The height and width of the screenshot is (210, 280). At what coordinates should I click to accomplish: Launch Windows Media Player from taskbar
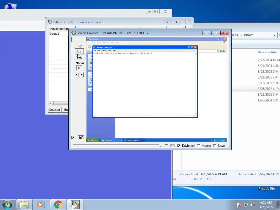coord(41,205)
